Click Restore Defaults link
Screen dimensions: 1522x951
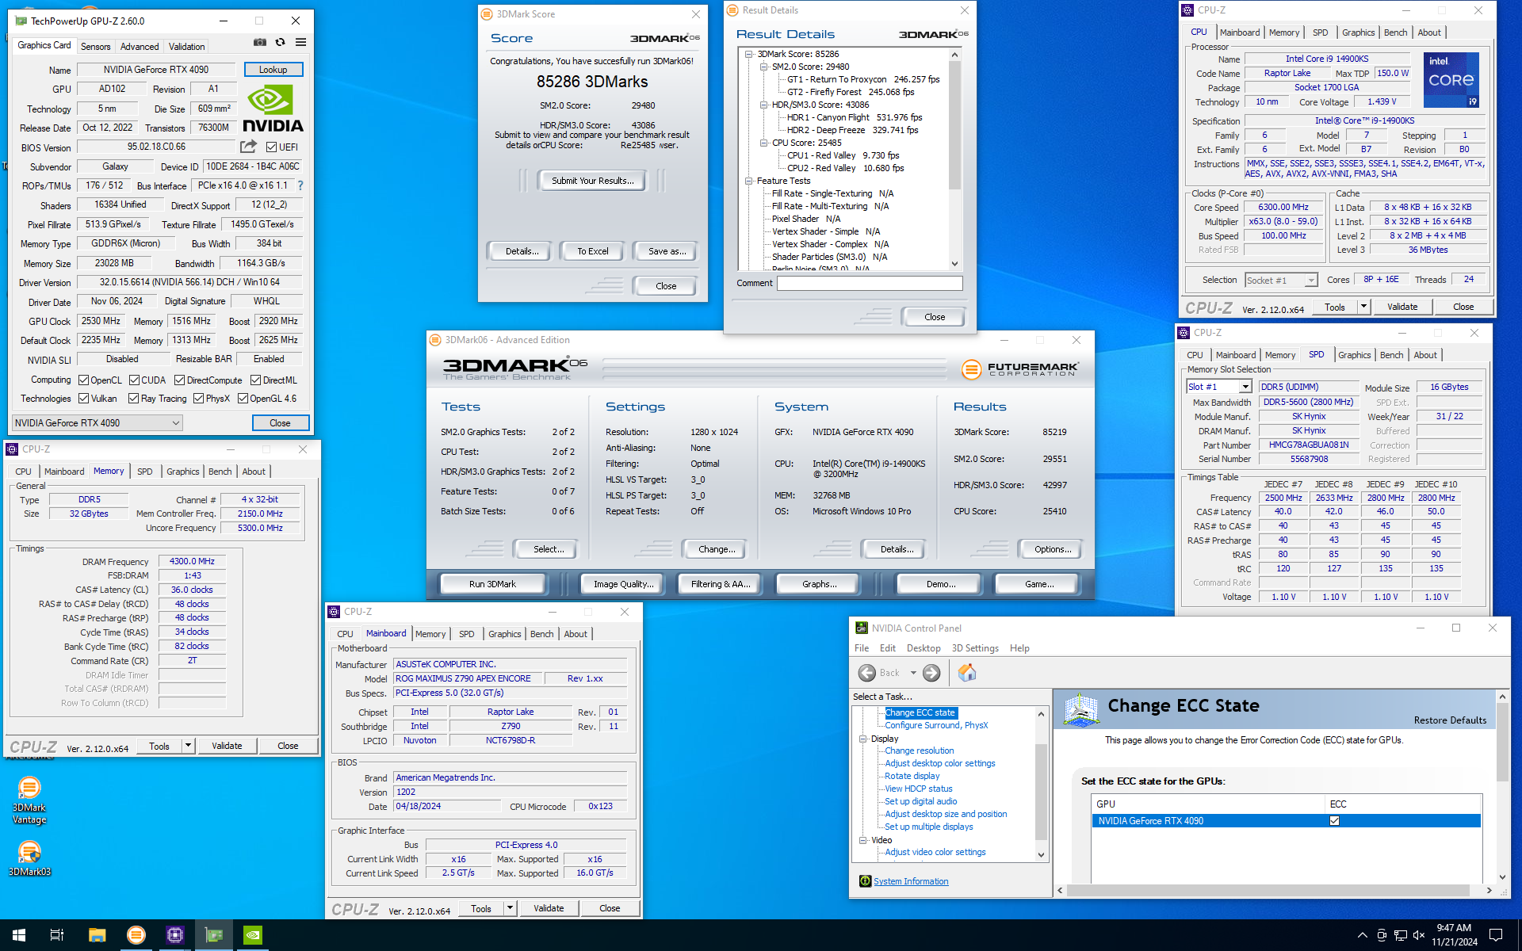pos(1450,720)
